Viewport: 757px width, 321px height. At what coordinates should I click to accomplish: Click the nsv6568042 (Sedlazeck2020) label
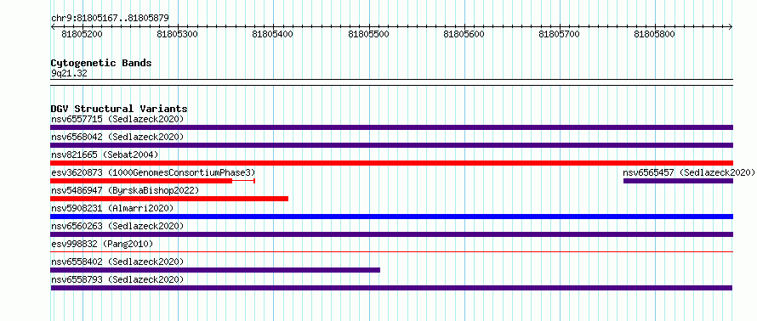click(x=117, y=137)
